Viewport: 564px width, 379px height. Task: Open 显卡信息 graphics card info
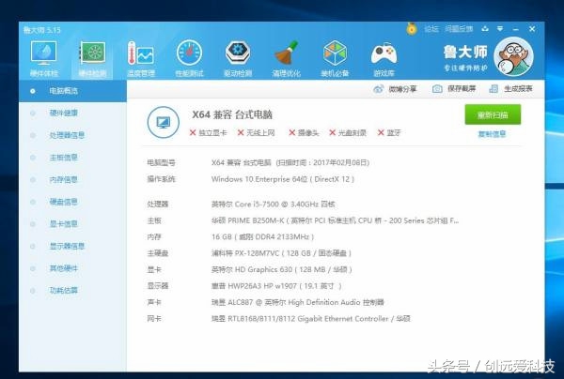coord(72,224)
